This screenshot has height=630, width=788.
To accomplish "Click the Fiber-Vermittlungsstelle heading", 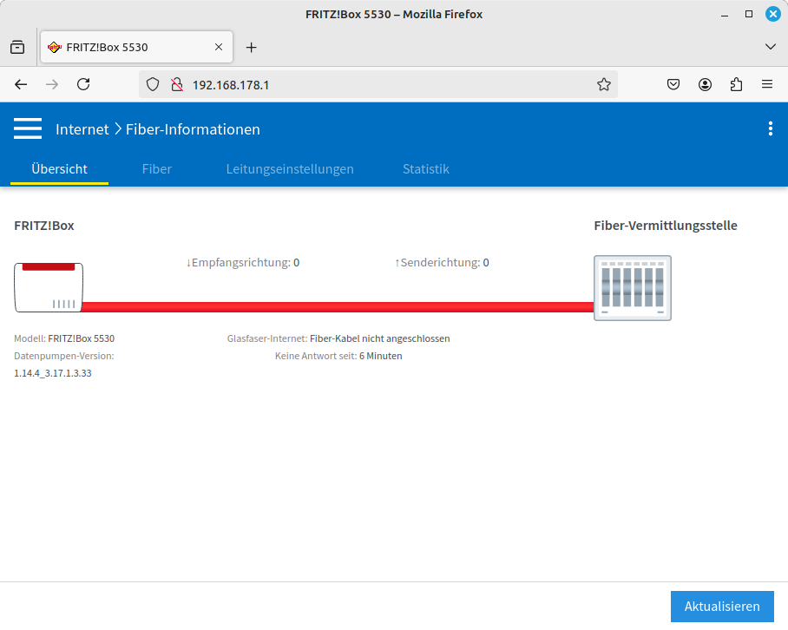I will (666, 226).
